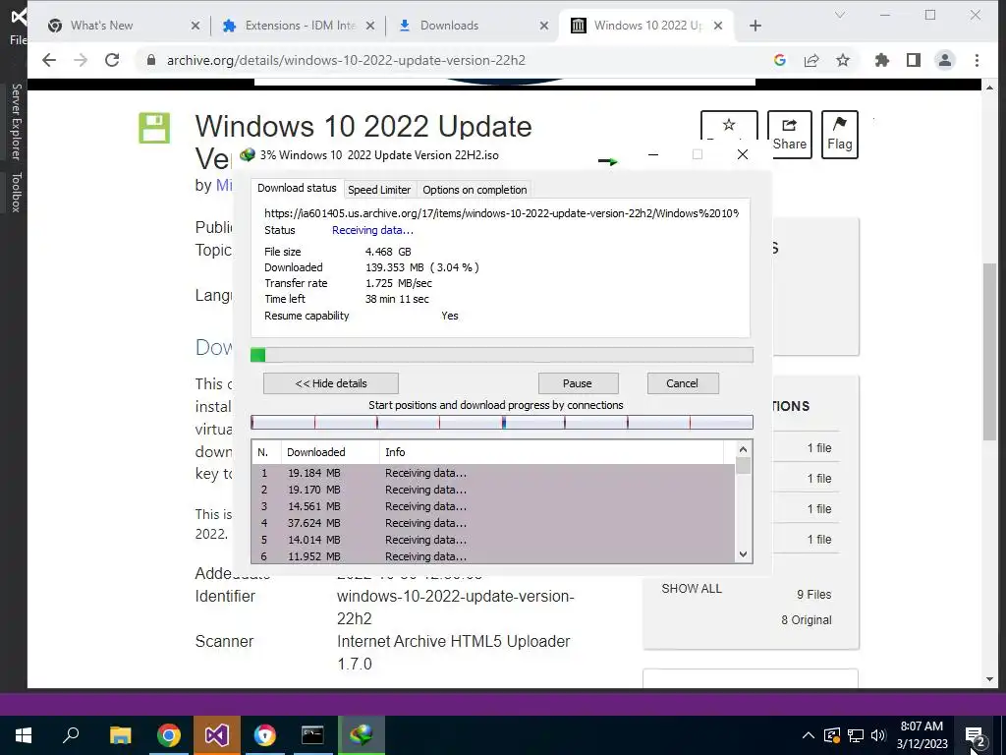The width and height of the screenshot is (1006, 755).
Task: Select Download status tab
Action: coord(297,188)
